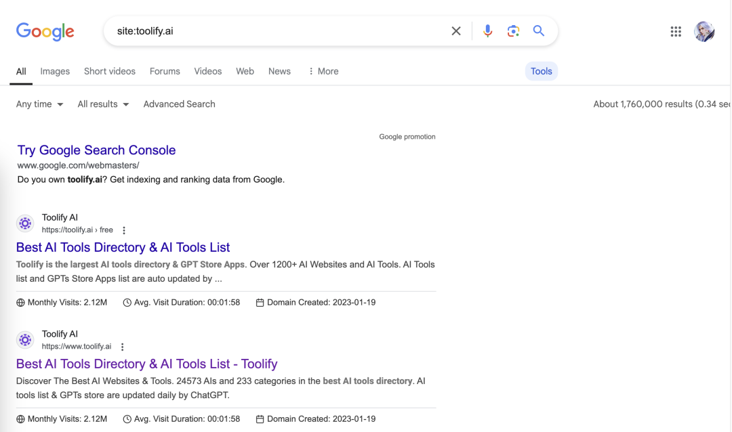Viewport: 732px width, 432px height.
Task: Start voice search with microphone icon
Action: point(487,31)
